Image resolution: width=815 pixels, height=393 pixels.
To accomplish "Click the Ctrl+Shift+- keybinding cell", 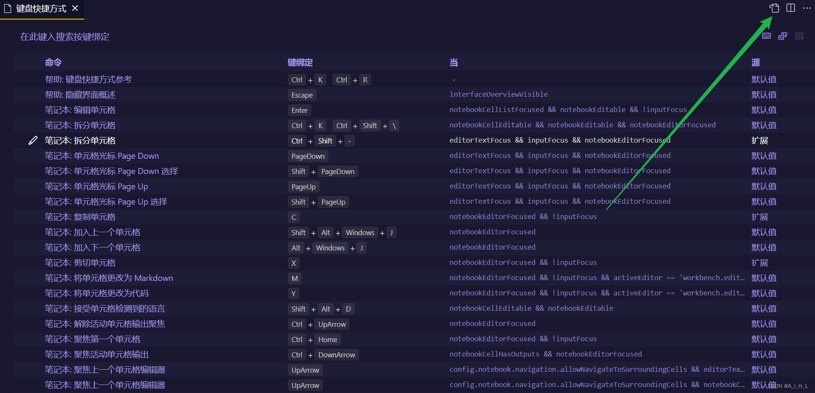I will coord(321,141).
